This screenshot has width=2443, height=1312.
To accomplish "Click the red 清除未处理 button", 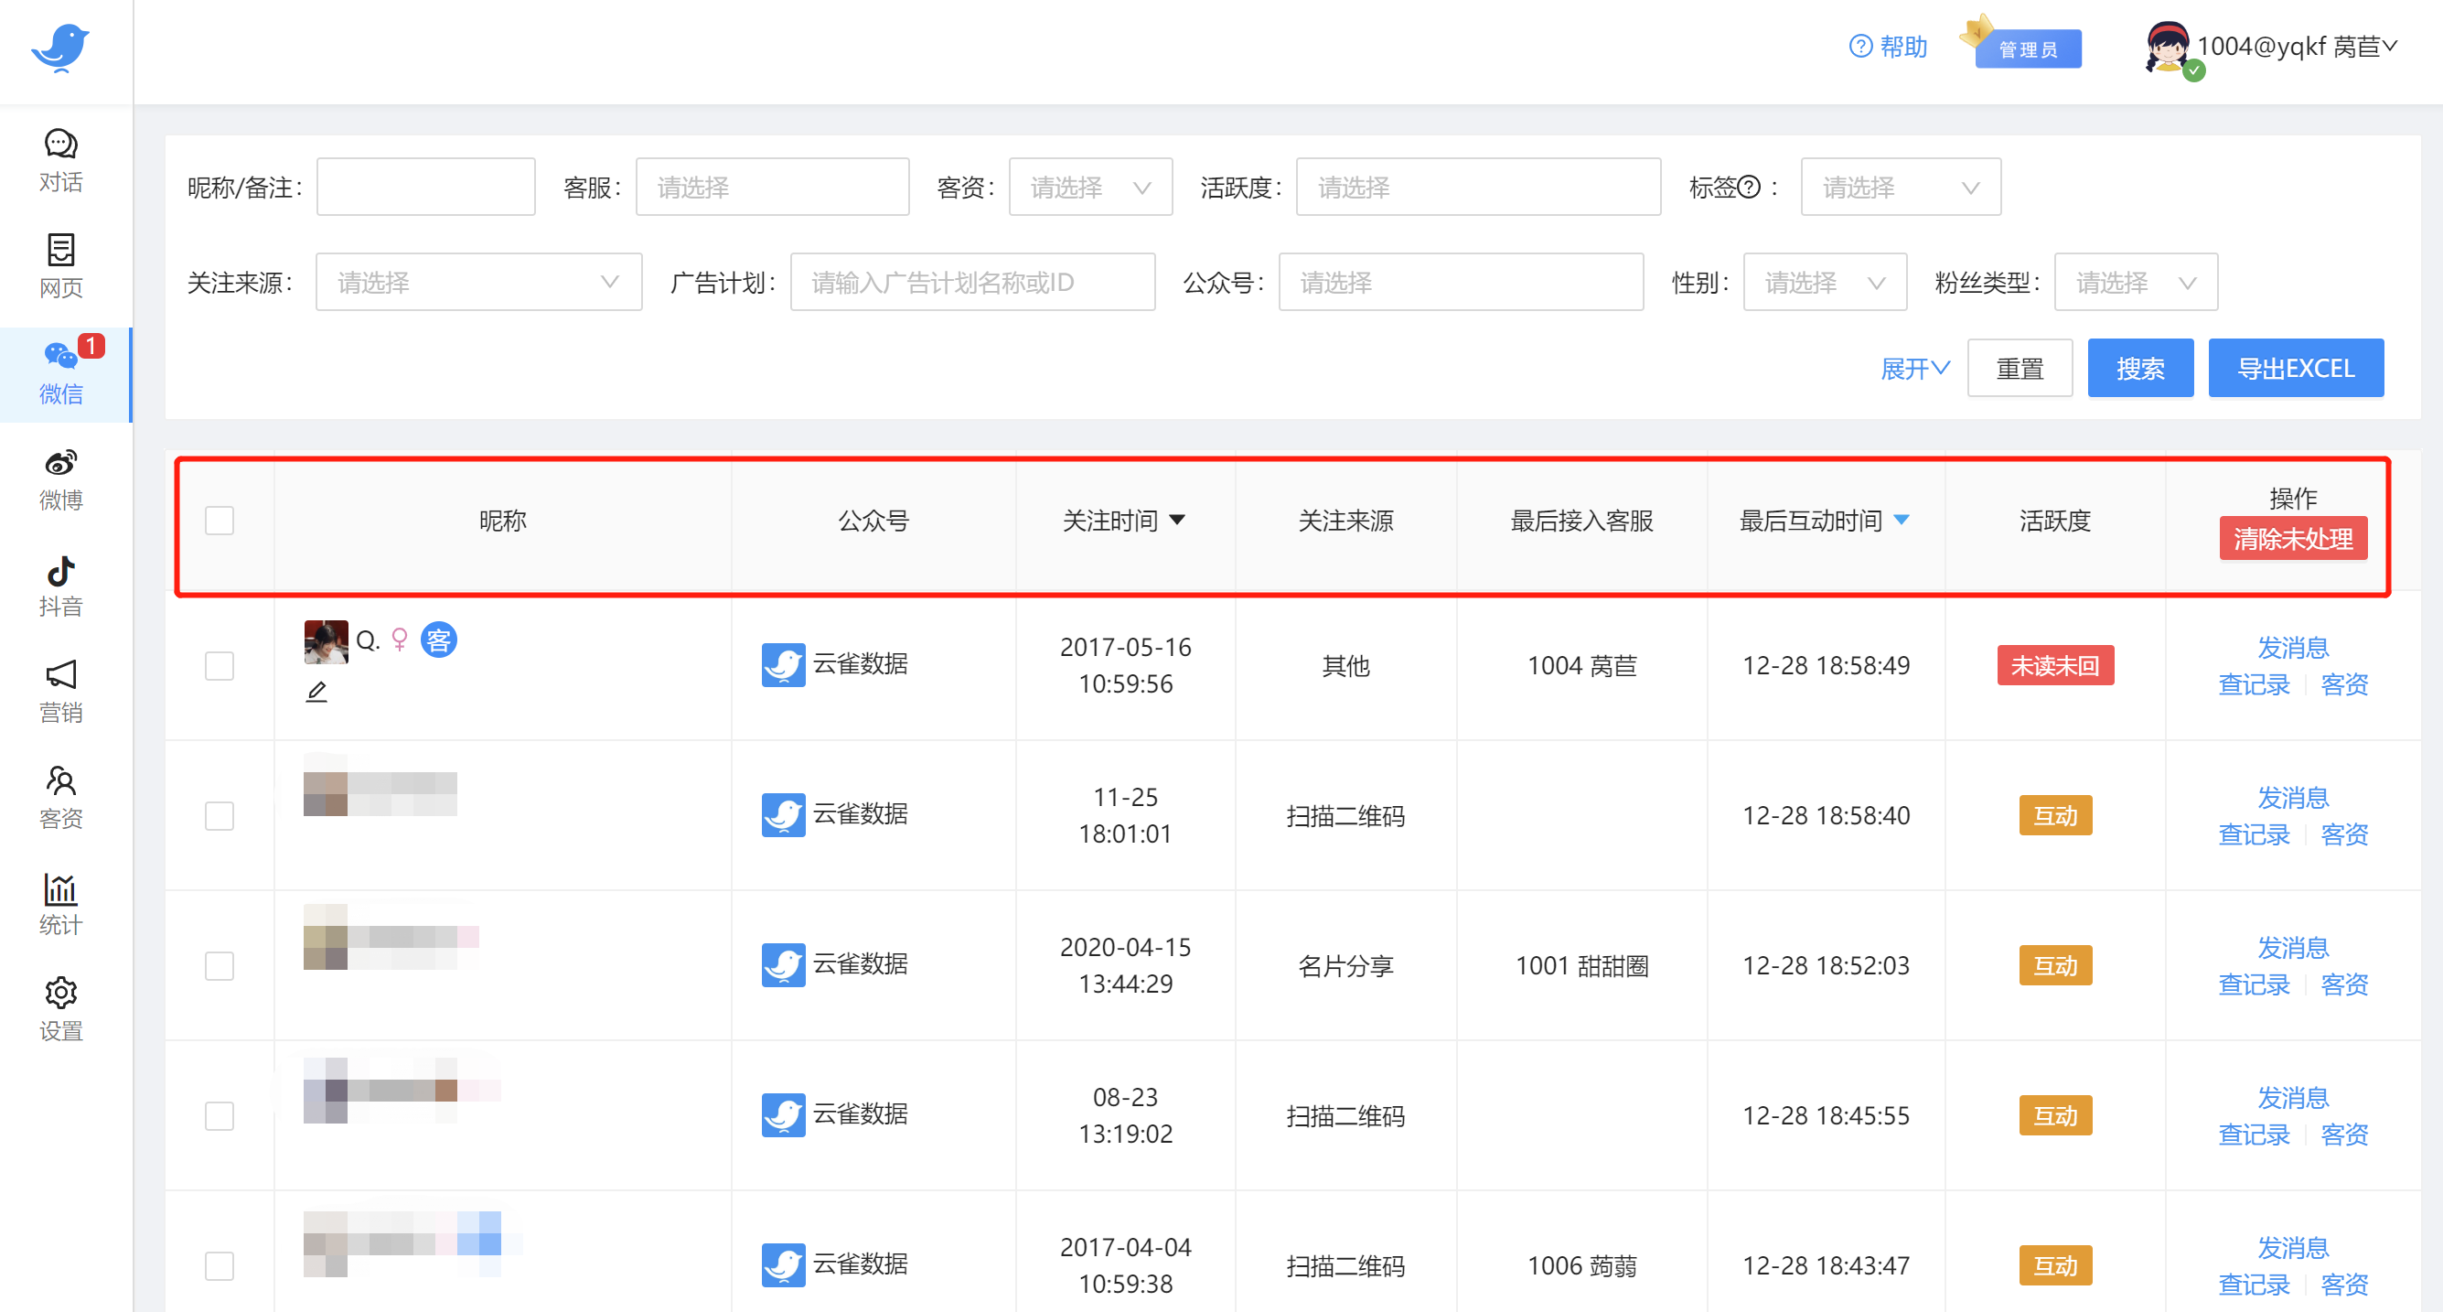I will pyautogui.click(x=2292, y=539).
